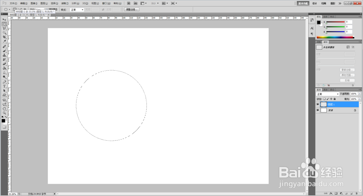363x196 pixels.
Task: Open the opacity 100% slider arrow
Action: coord(359,94)
